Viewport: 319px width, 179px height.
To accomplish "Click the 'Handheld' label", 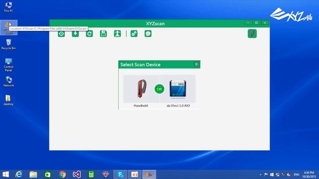I will coord(141,105).
